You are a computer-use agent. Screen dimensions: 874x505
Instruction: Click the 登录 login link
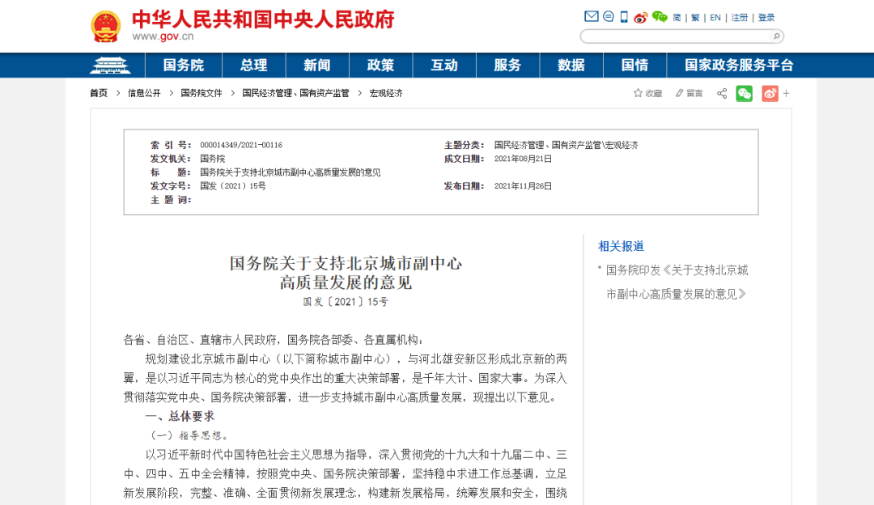[766, 16]
